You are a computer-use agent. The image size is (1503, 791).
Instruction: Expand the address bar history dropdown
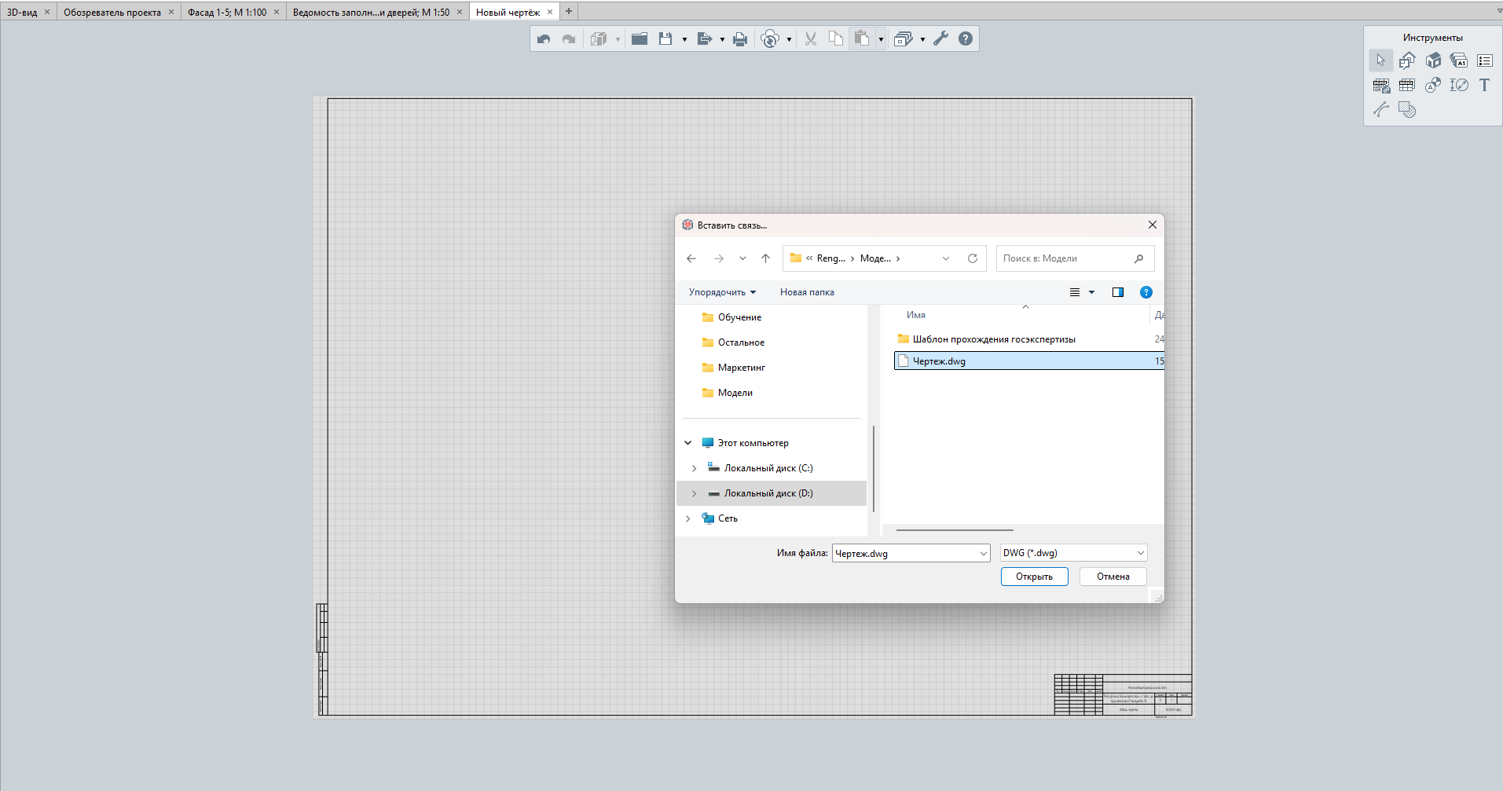click(946, 258)
